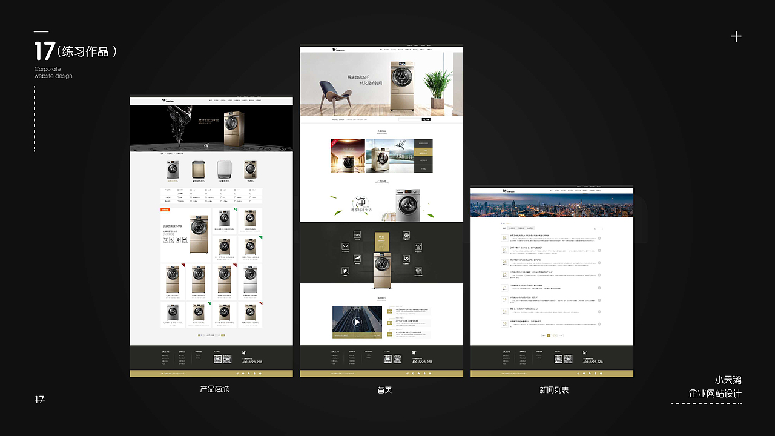This screenshot has height=436, width=775.
Task: Open the news item dated 10 in the news list
Action: point(551,324)
